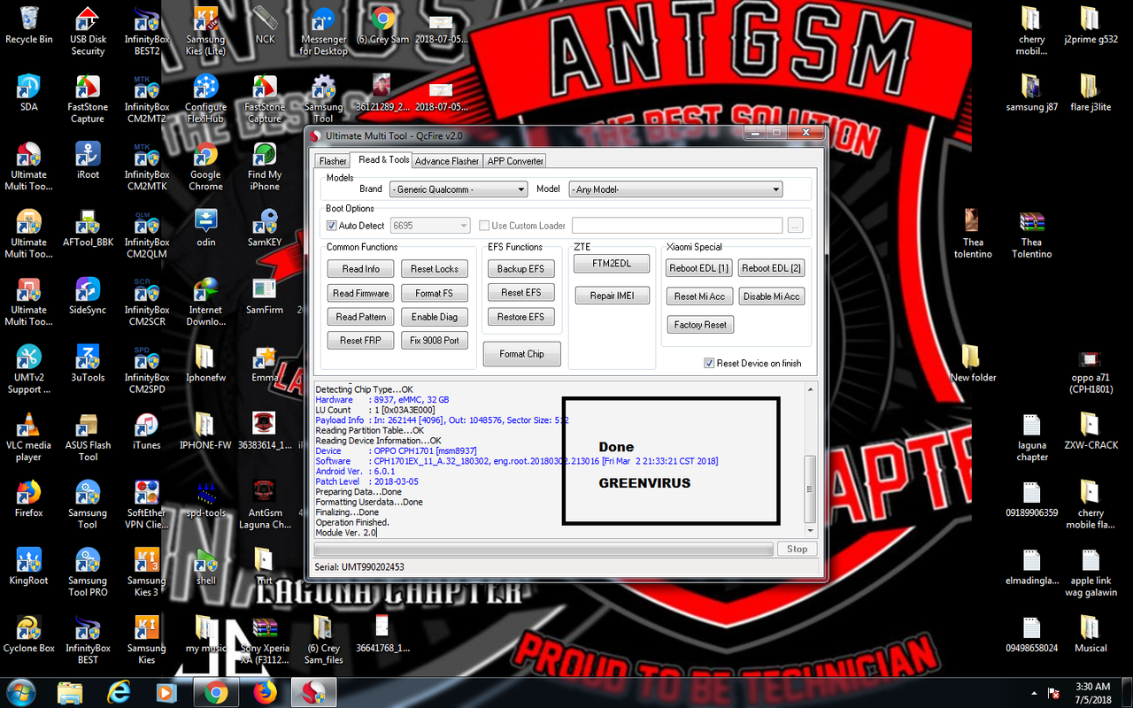Launch UMTv2 Support Access shortcut
Screen dimensions: 1133x708
pos(28,369)
